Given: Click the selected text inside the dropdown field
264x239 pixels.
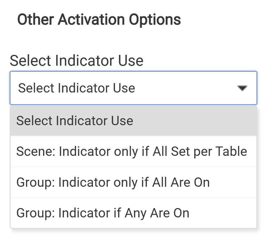Looking at the screenshot, I should pyautogui.click(x=76, y=88).
